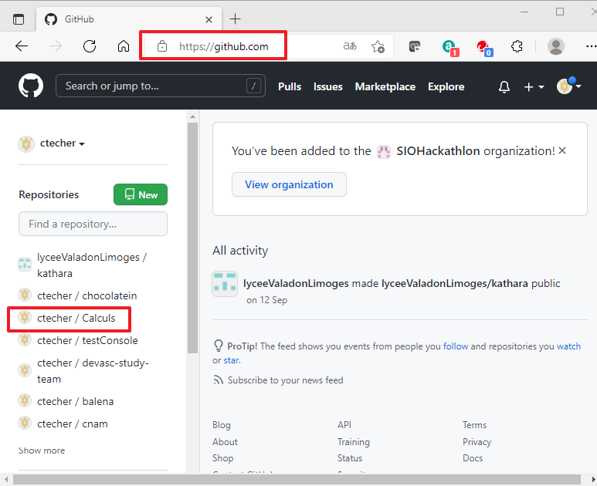The height and width of the screenshot is (486, 597).
Task: Open the tab actions menu icon
Action: coord(19,19)
